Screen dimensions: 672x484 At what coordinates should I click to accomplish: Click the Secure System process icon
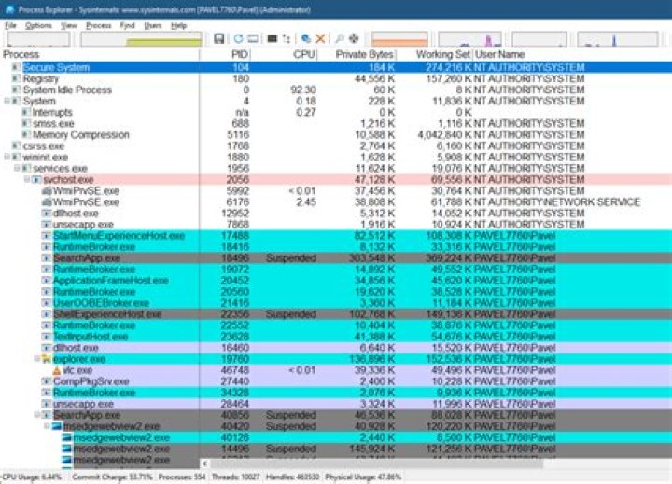16,68
